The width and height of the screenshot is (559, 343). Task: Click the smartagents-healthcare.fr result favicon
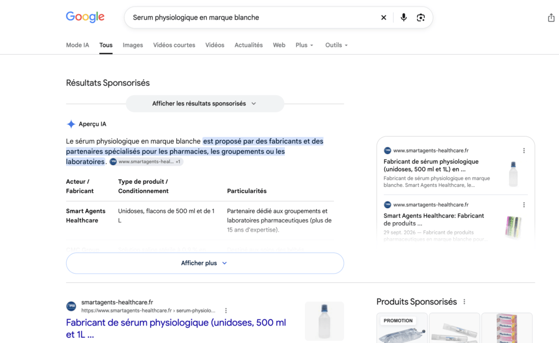click(72, 306)
